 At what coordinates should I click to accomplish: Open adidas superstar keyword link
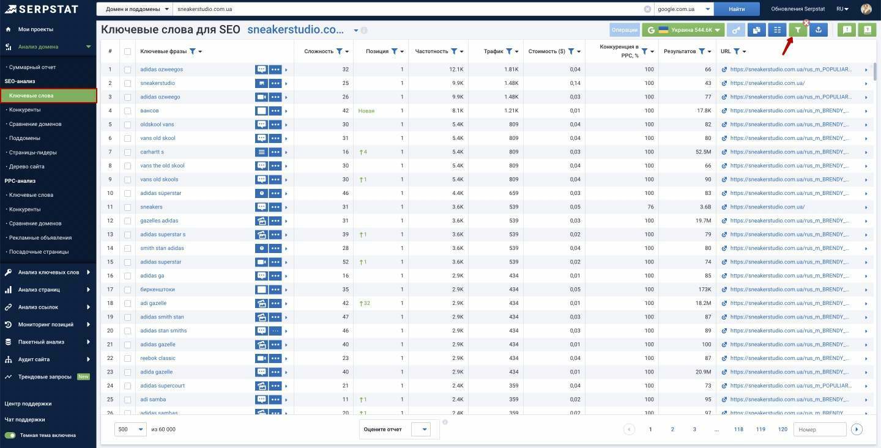[160, 262]
